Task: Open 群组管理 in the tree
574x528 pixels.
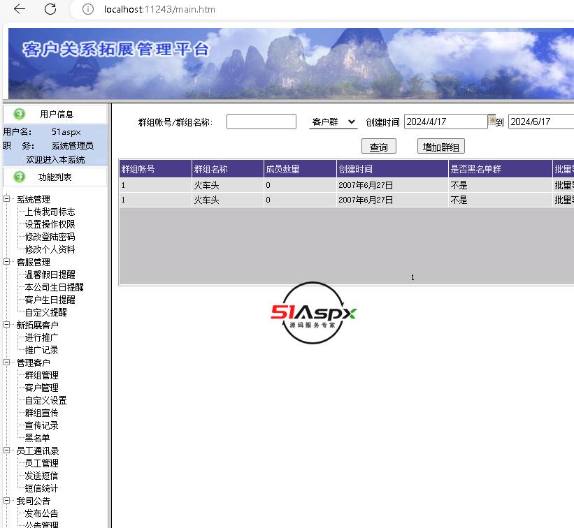Action: click(41, 375)
